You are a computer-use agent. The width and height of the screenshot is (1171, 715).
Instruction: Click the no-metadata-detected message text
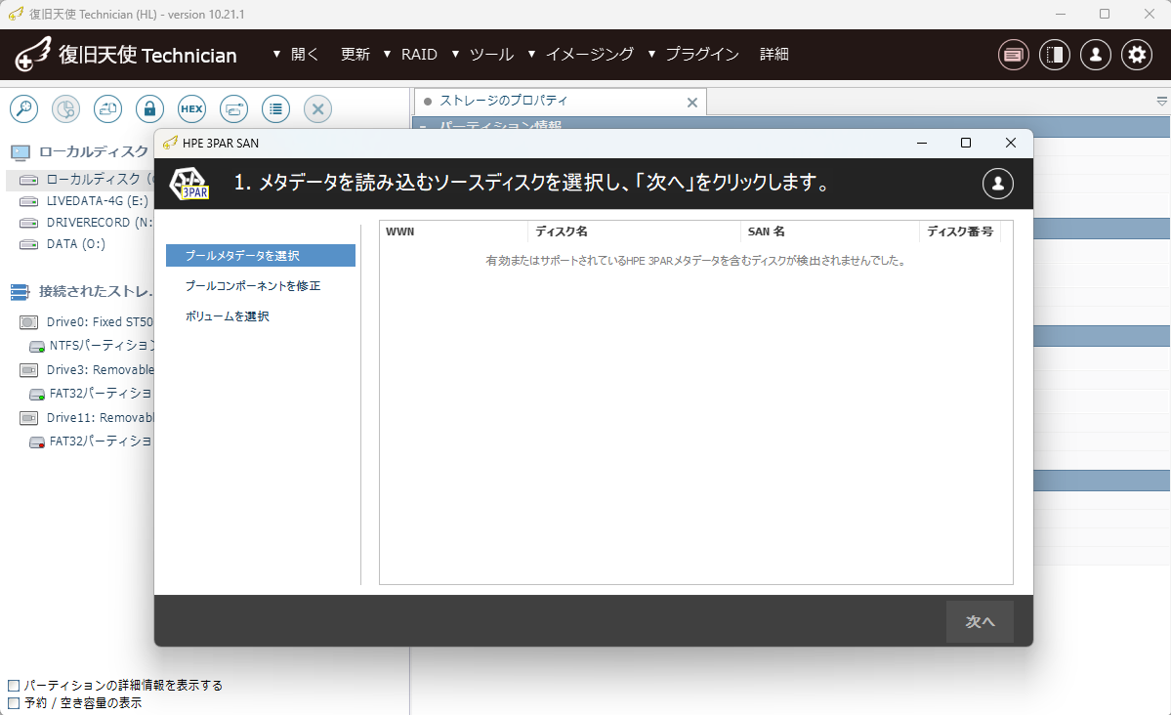[696, 261]
